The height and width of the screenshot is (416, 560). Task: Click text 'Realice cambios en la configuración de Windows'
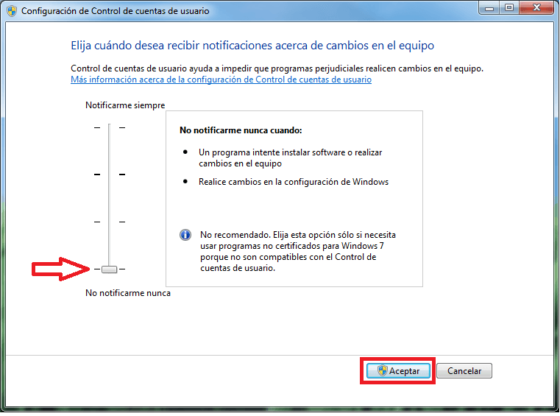[294, 182]
